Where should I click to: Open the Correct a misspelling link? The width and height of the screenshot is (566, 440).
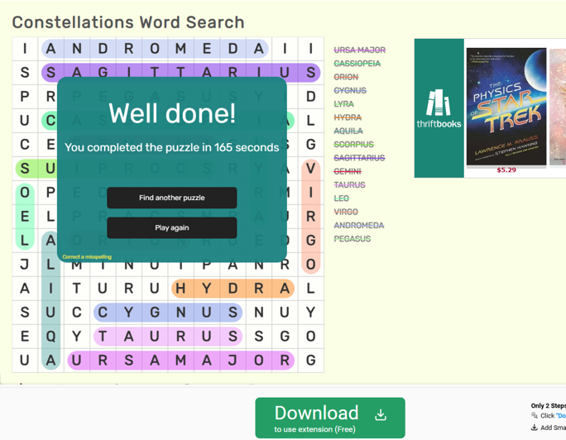[87, 256]
